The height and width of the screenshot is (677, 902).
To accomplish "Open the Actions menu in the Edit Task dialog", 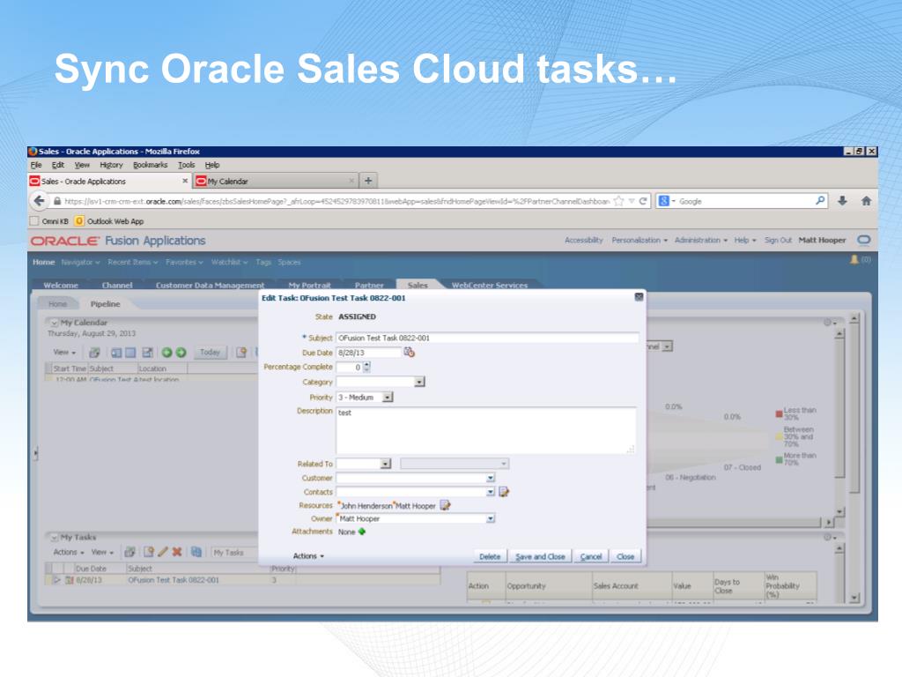I will coord(308,556).
